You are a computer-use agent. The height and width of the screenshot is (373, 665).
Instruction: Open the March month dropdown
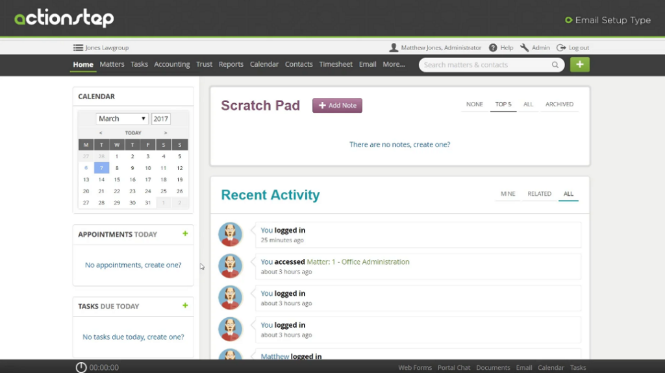click(122, 119)
